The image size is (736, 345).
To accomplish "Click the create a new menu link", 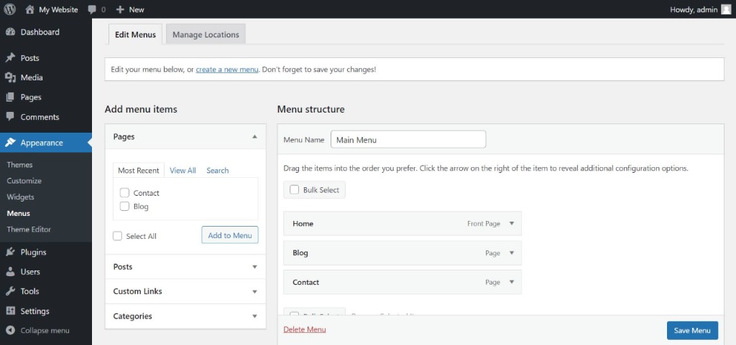I will point(226,70).
